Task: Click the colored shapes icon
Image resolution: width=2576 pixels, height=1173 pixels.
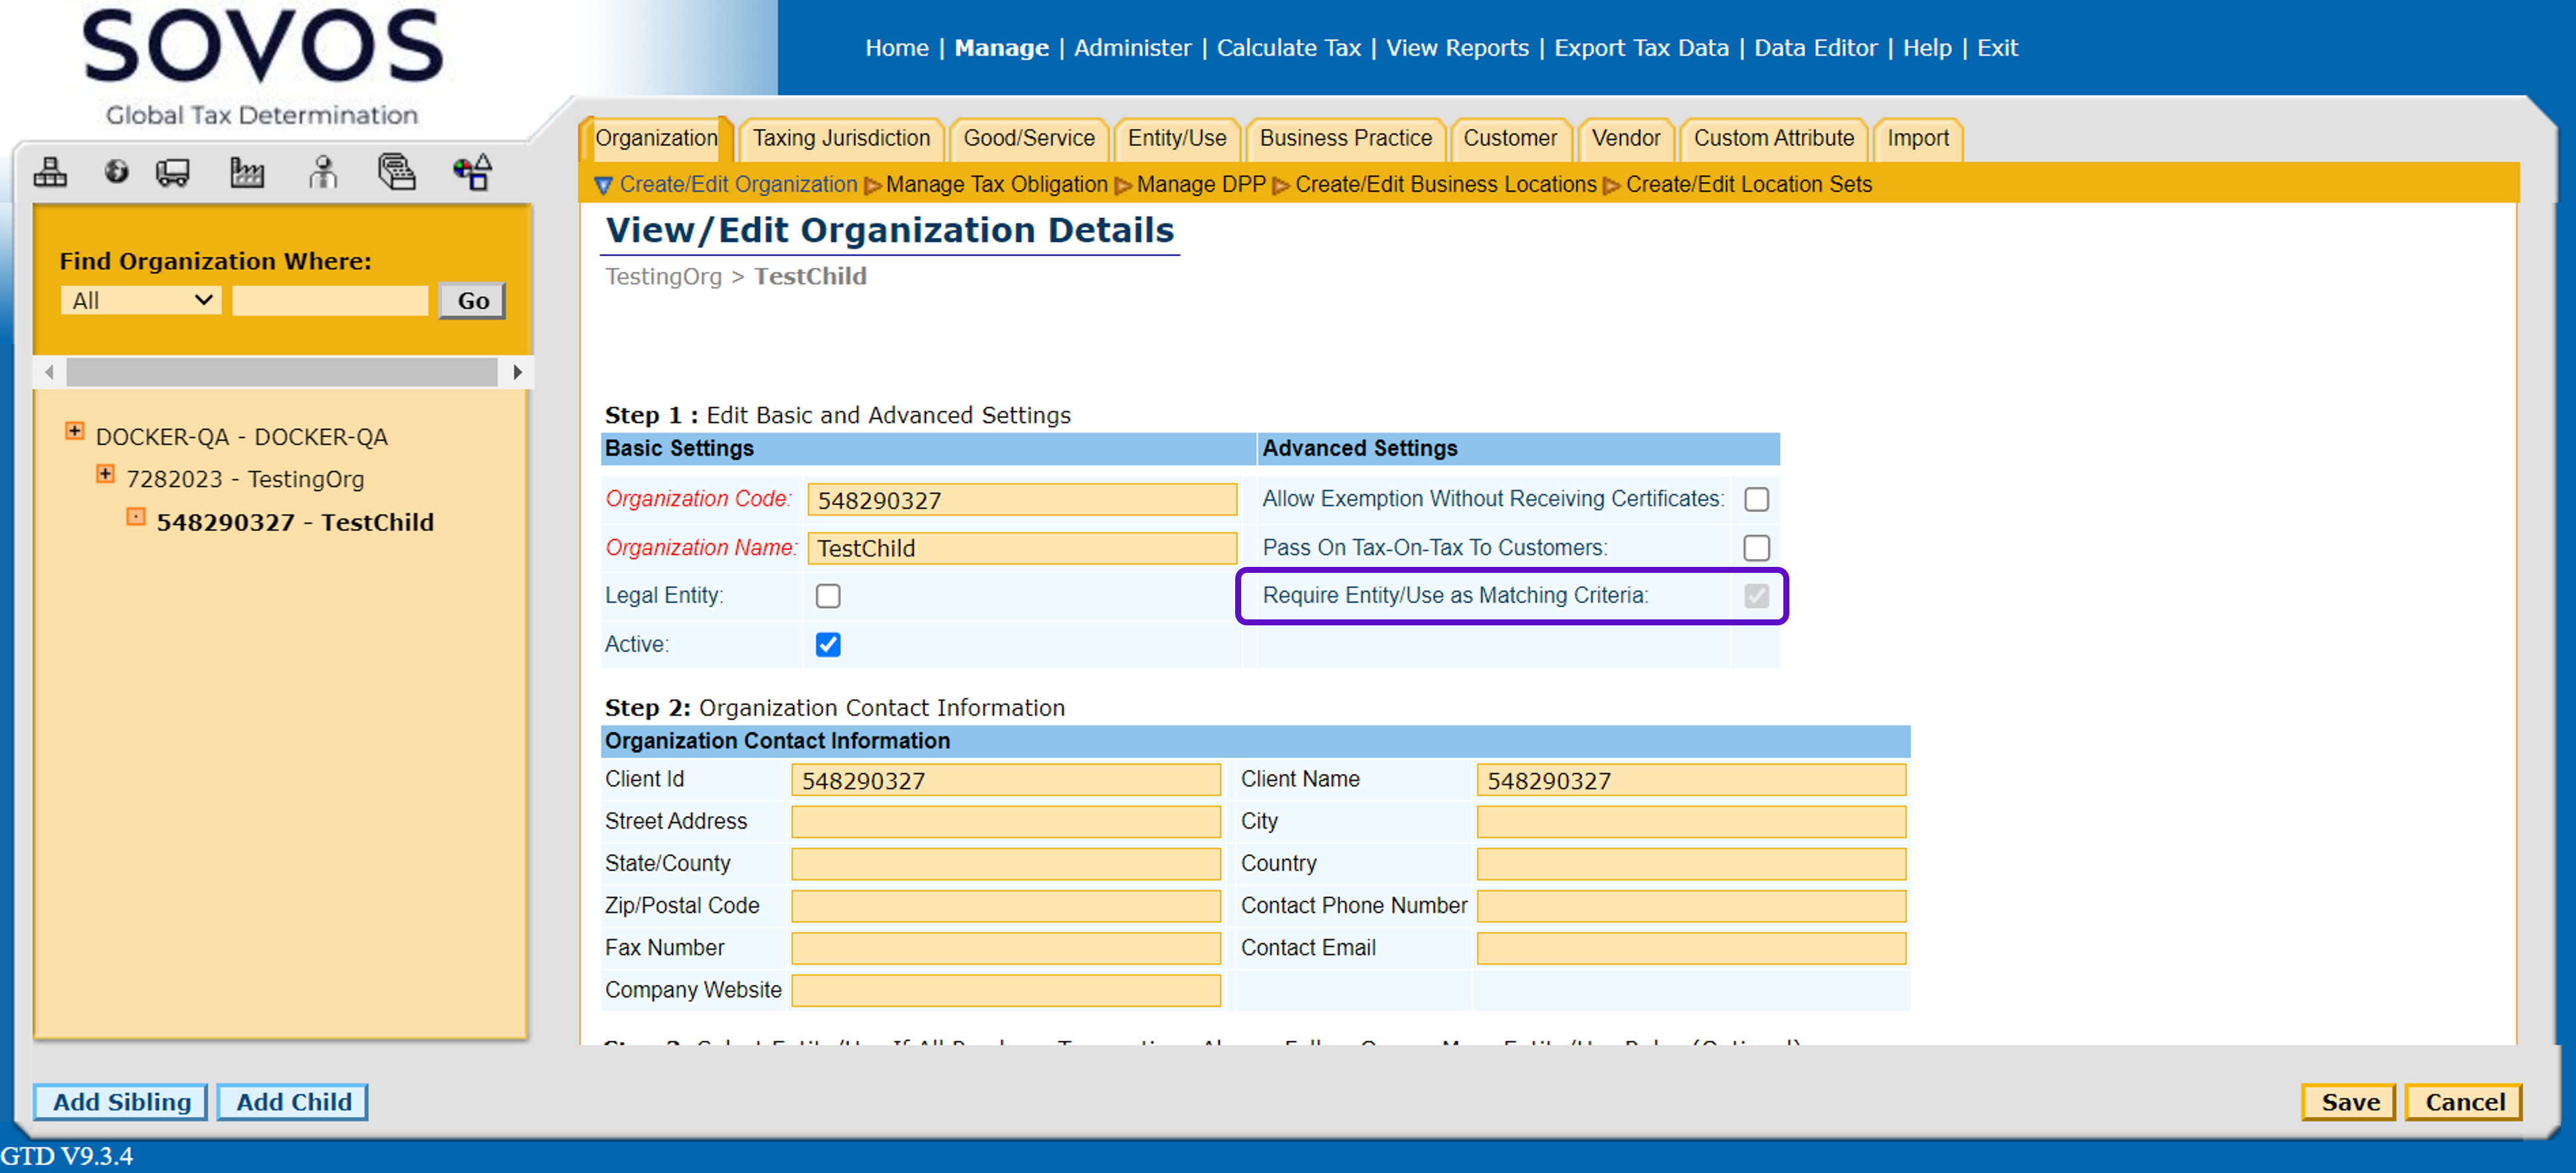Action: (472, 172)
